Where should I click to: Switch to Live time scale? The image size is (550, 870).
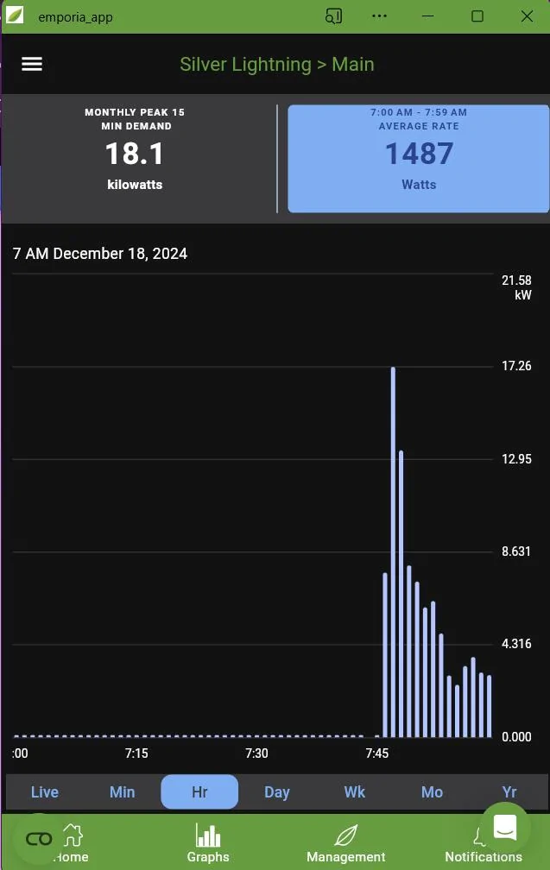(x=45, y=792)
